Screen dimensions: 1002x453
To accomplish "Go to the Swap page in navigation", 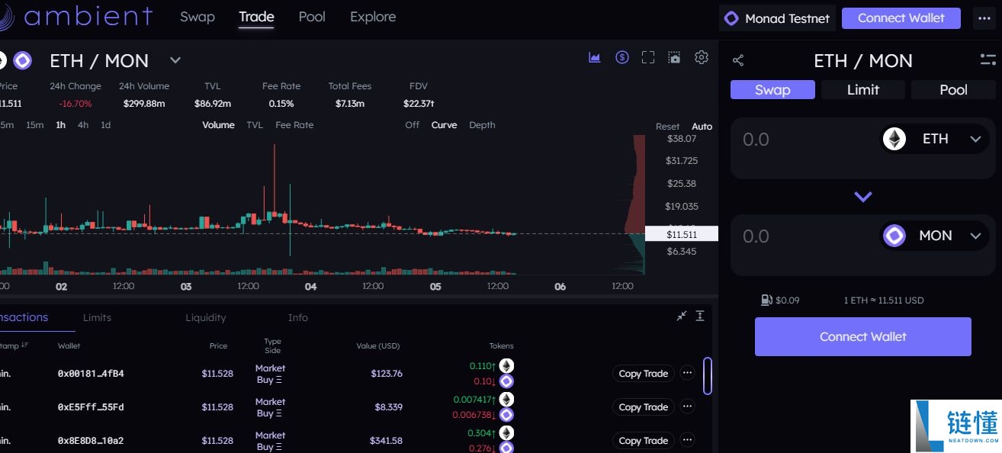I will (198, 17).
